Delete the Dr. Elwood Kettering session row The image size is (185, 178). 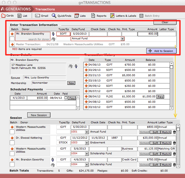[x=174, y=143]
